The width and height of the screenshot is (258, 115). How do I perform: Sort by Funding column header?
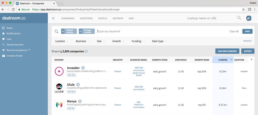223,60
